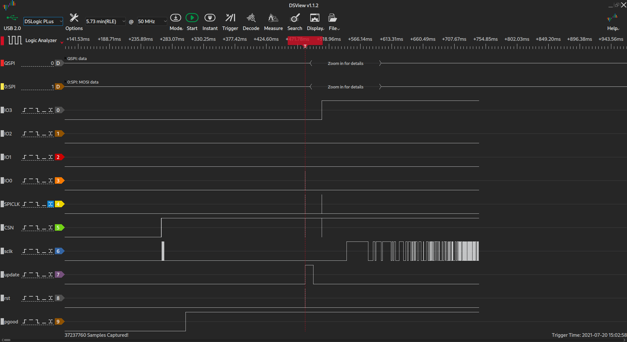Open the Display settings
The image size is (627, 342).
[315, 21]
